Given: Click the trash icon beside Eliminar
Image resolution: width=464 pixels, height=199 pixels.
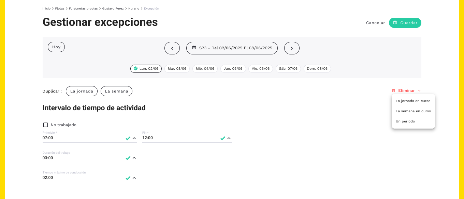Looking at the screenshot, I should click(393, 91).
